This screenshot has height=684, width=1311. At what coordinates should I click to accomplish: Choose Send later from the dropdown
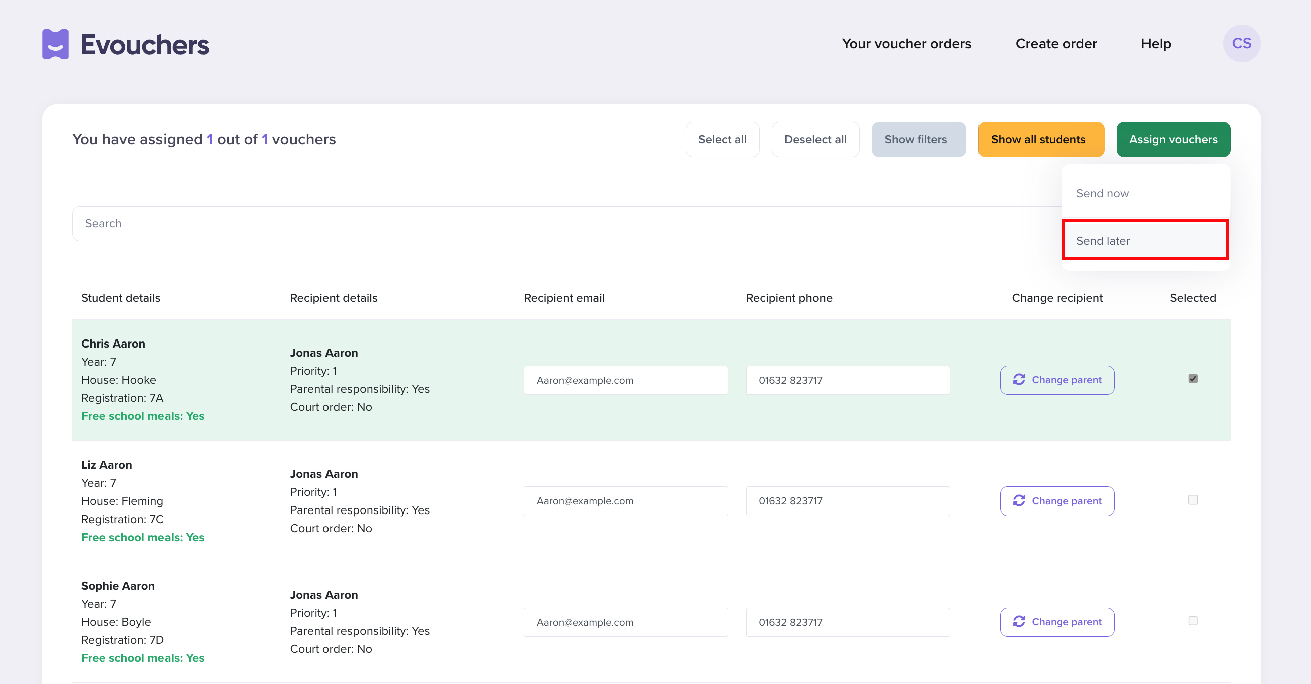(1145, 241)
